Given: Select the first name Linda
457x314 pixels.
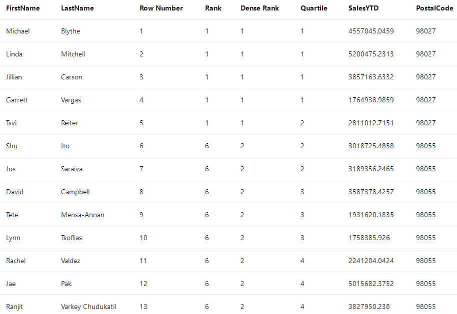Looking at the screenshot, I should (x=14, y=54).
